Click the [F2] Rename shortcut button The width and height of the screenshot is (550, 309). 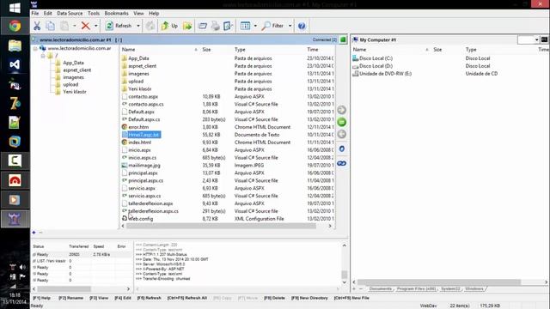coord(70,298)
